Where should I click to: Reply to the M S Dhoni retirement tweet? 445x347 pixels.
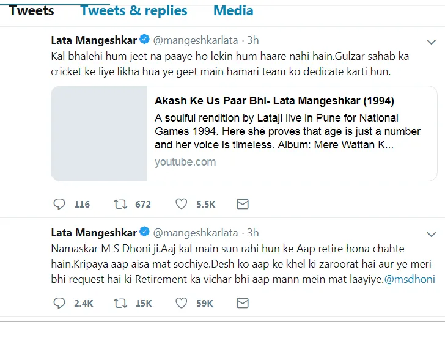[59, 303]
